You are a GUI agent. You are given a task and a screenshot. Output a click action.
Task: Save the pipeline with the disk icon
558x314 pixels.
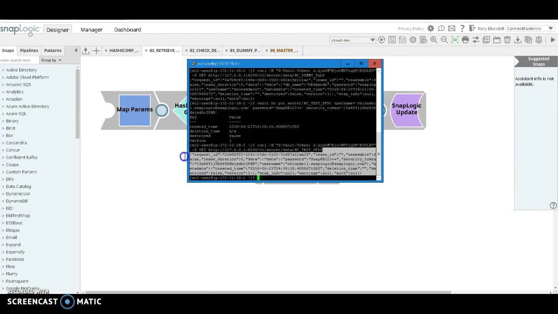click(x=402, y=40)
